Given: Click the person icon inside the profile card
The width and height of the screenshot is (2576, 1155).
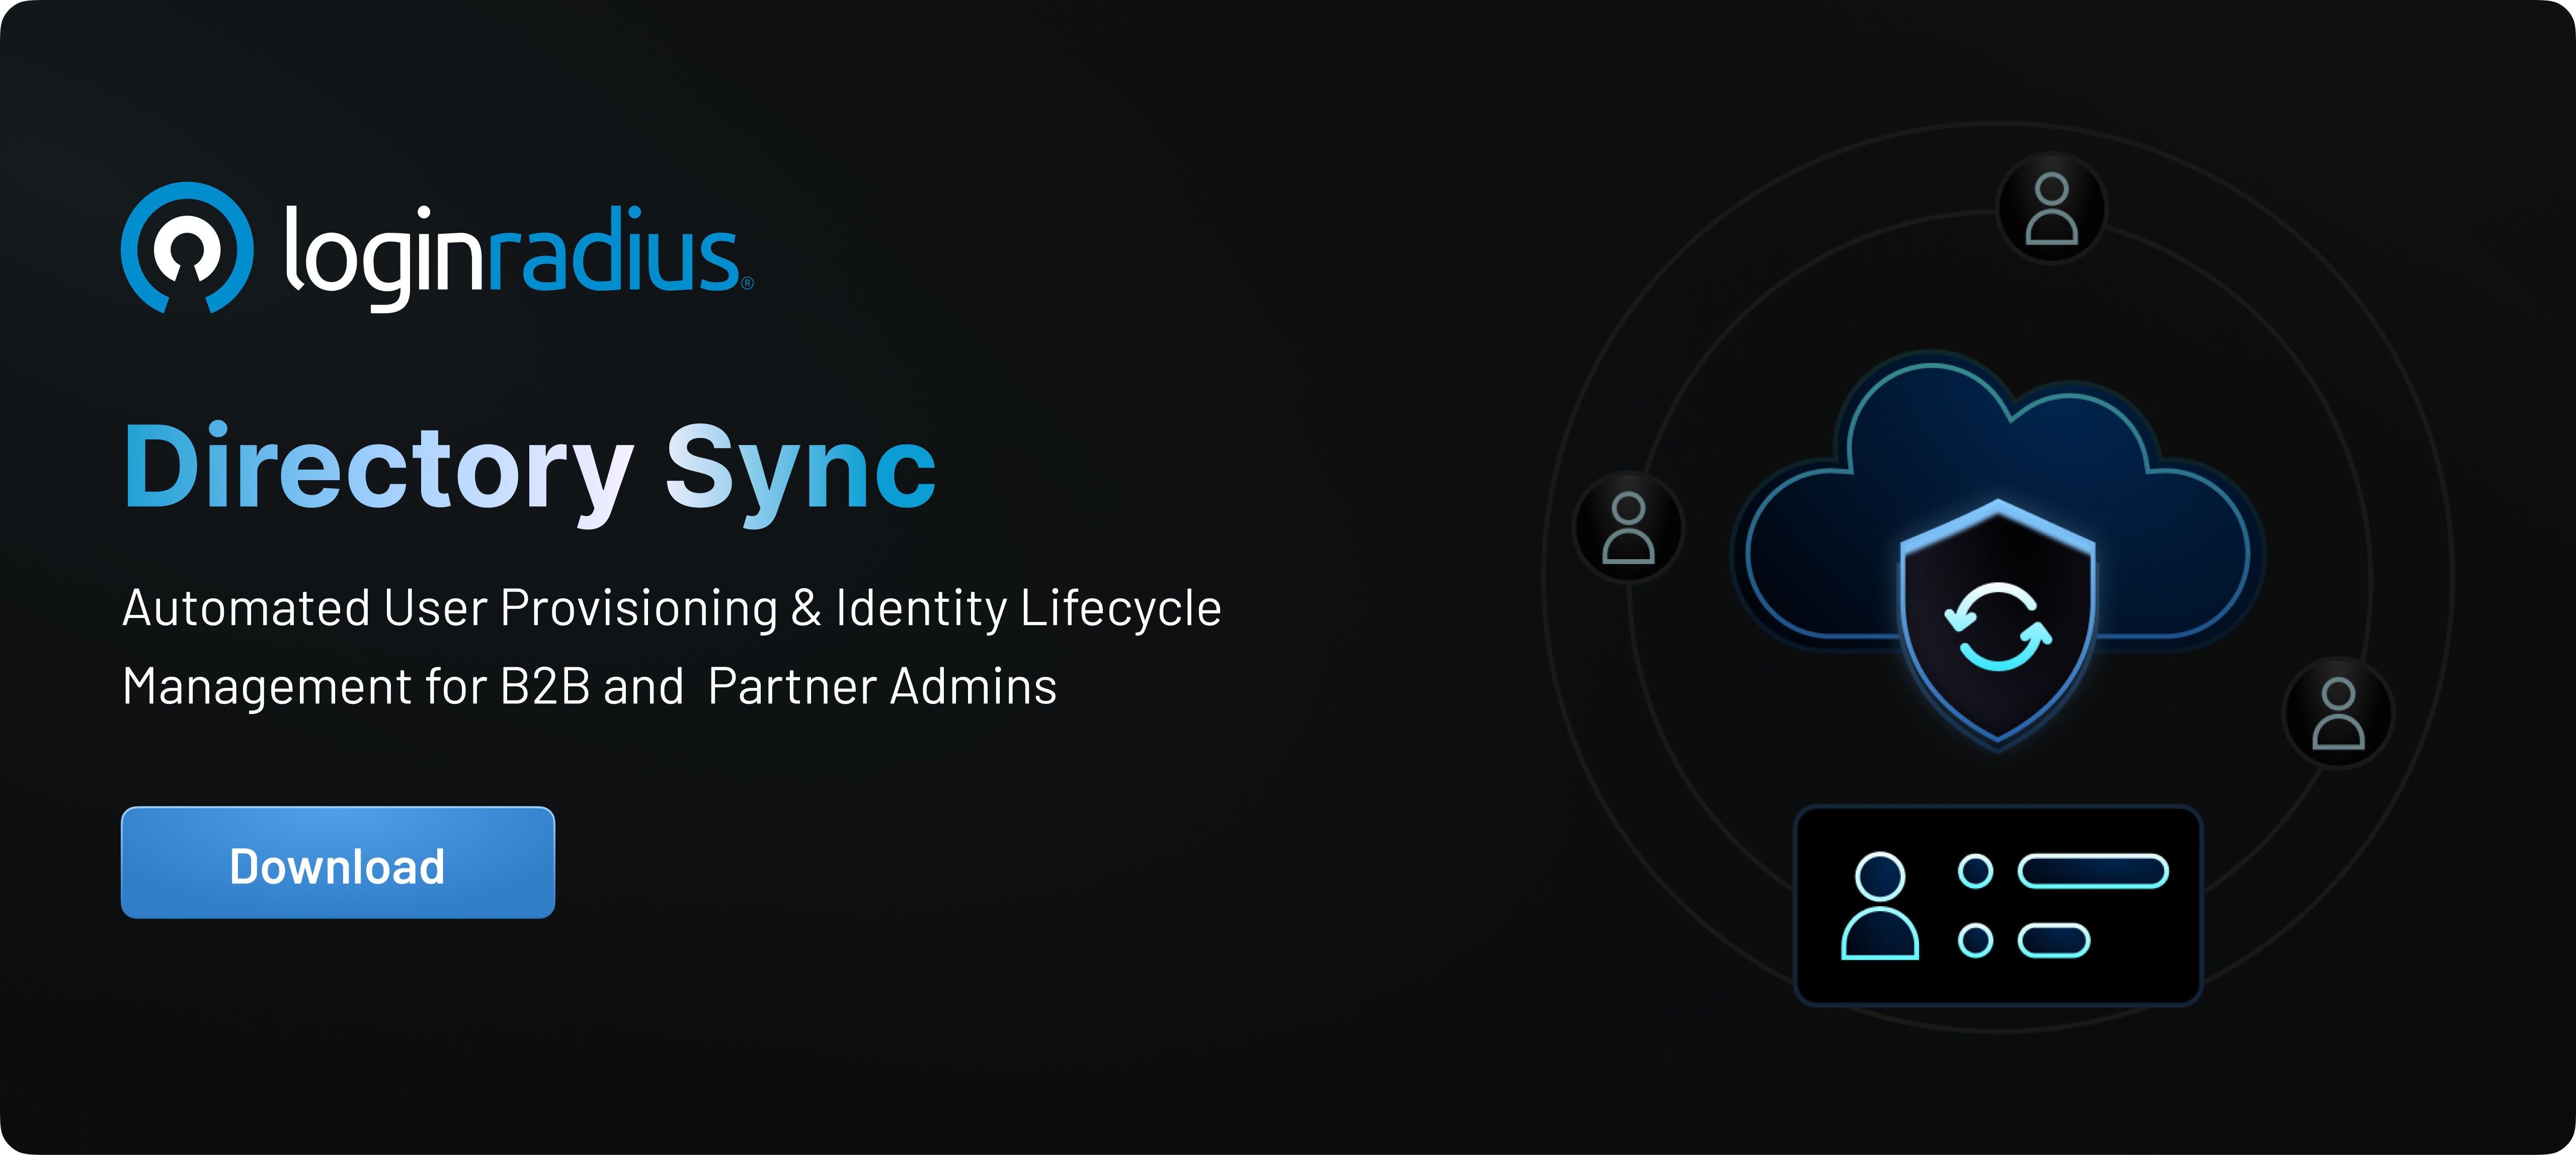Looking at the screenshot, I should [x=1880, y=905].
